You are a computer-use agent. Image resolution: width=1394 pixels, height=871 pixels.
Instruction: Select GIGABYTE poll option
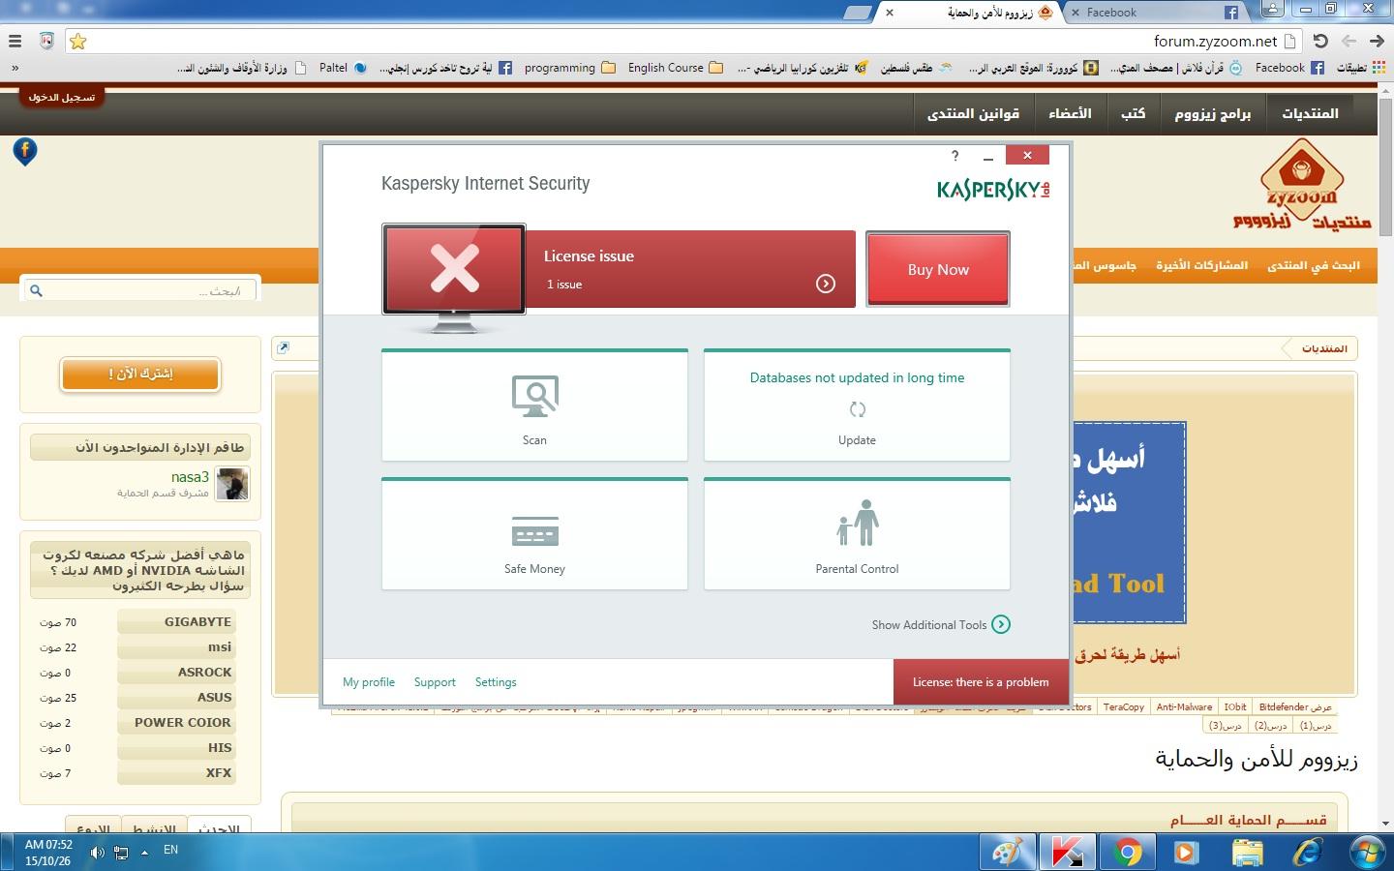176,622
